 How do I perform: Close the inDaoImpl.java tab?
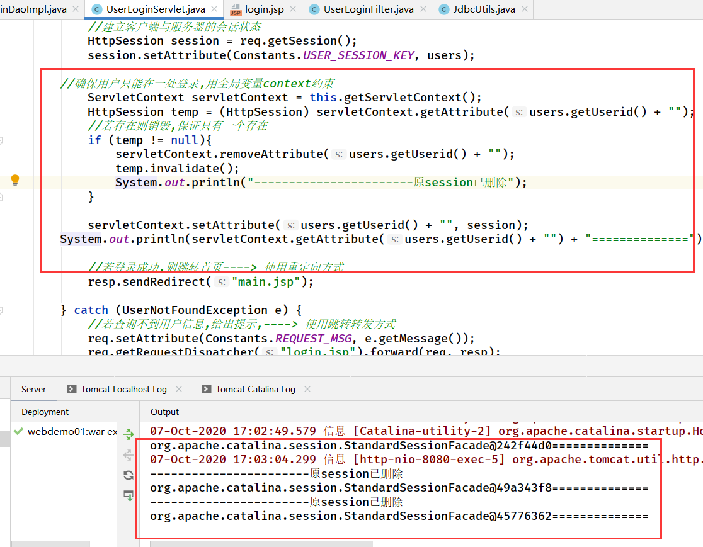coord(76,9)
